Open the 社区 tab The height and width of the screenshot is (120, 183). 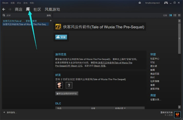click(x=37, y=9)
